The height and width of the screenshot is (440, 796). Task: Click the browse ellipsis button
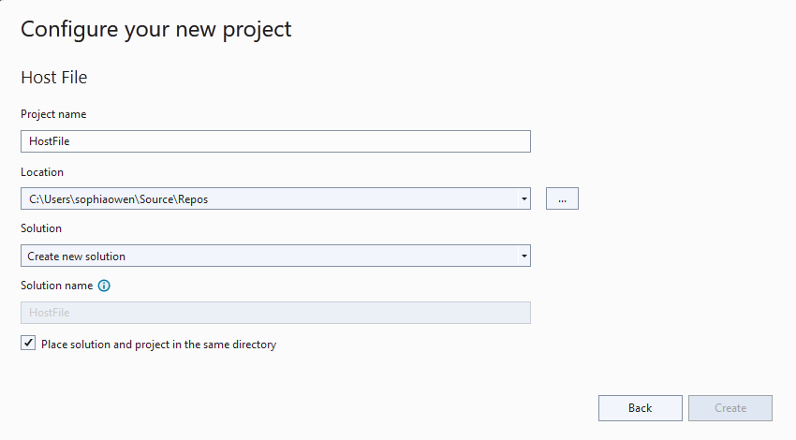[562, 198]
